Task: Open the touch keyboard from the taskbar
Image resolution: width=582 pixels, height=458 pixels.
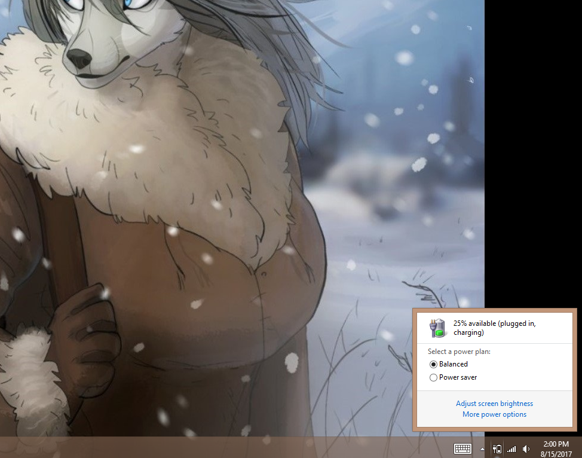Action: [463, 448]
